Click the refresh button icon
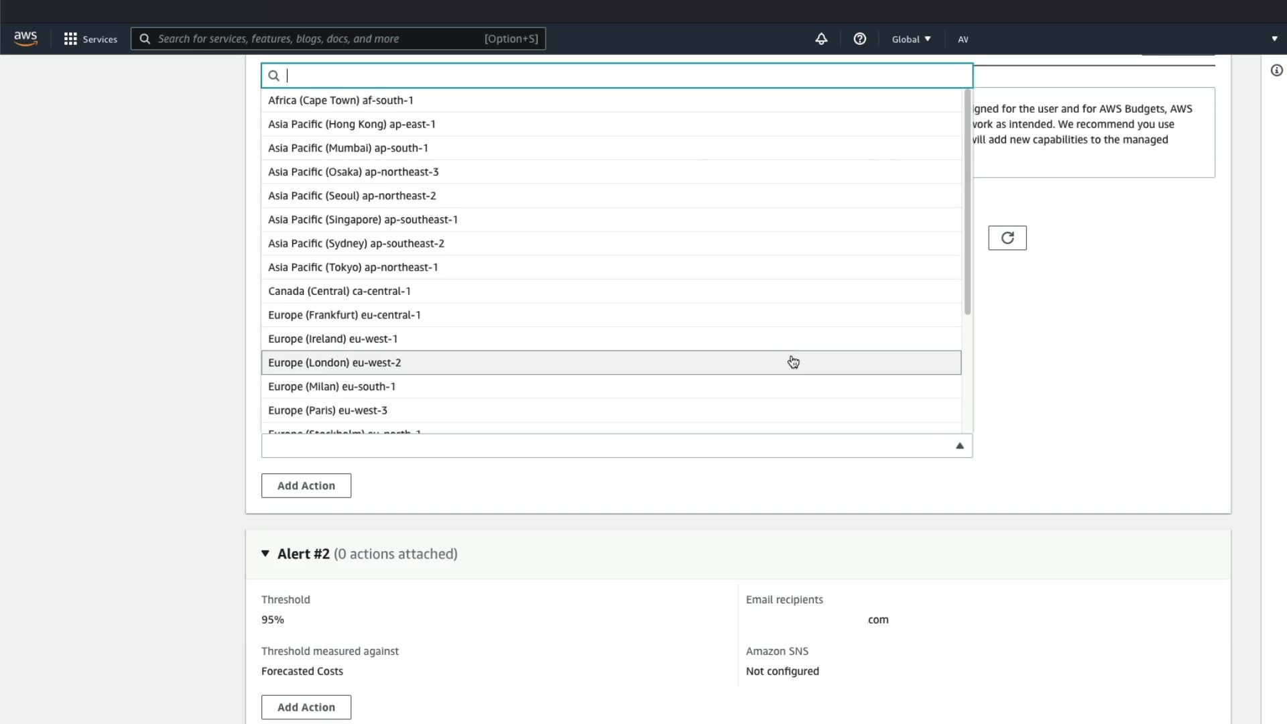The width and height of the screenshot is (1287, 724). 1007,238
